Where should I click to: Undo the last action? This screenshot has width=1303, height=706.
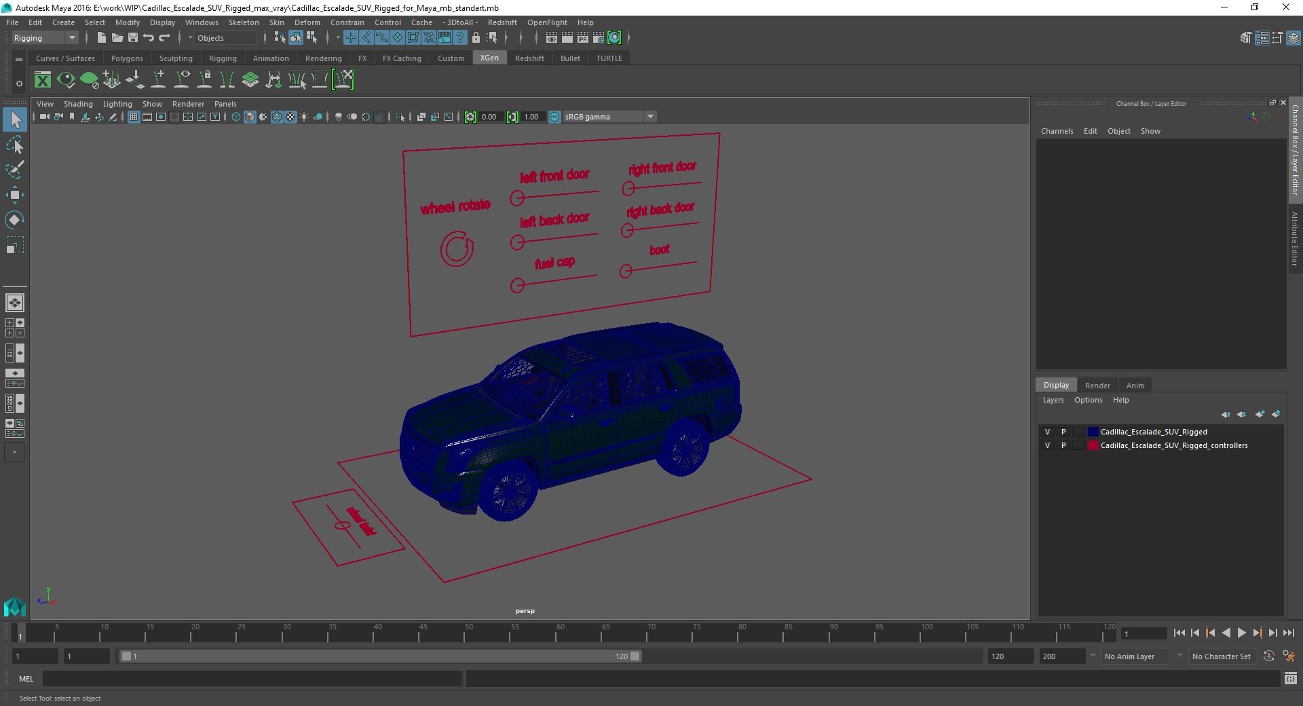click(149, 38)
